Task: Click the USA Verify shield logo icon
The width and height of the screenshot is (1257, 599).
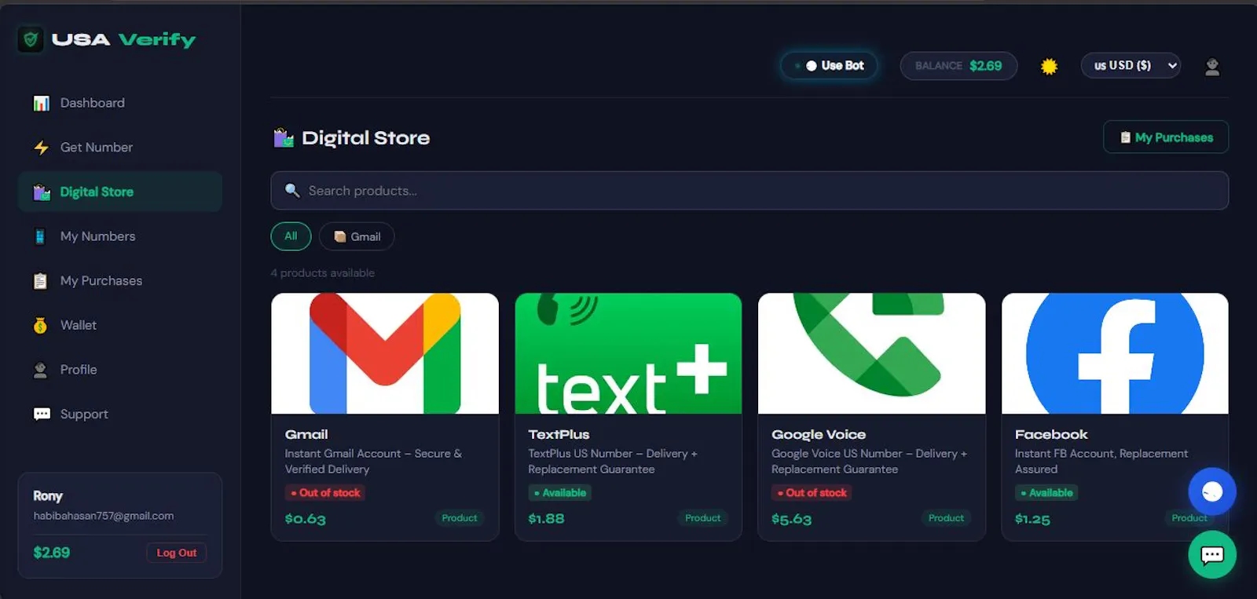Action: tap(31, 39)
